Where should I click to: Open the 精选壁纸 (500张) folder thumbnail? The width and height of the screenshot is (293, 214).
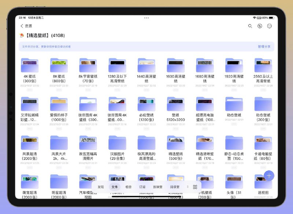click(x=175, y=143)
